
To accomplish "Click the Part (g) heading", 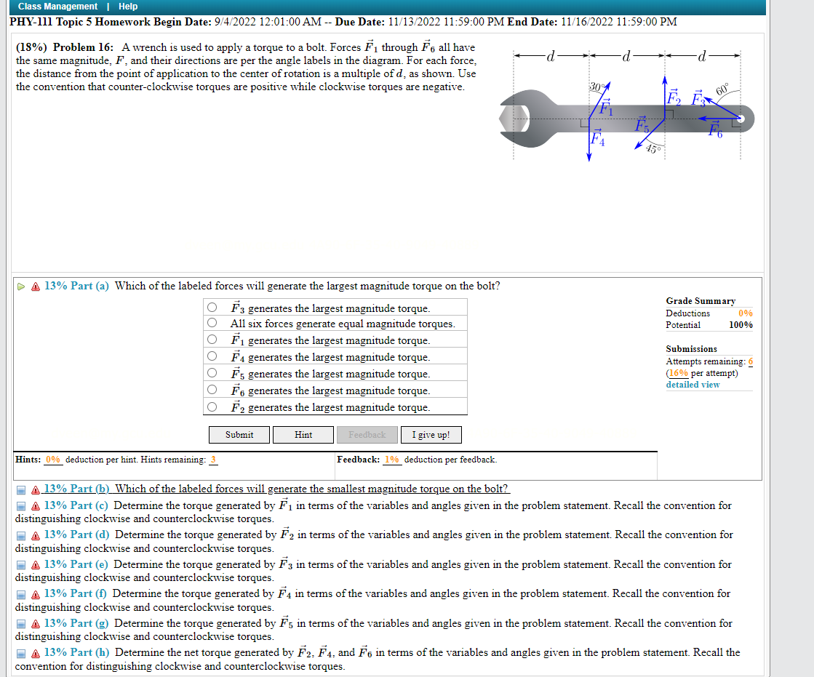I will point(76,622).
